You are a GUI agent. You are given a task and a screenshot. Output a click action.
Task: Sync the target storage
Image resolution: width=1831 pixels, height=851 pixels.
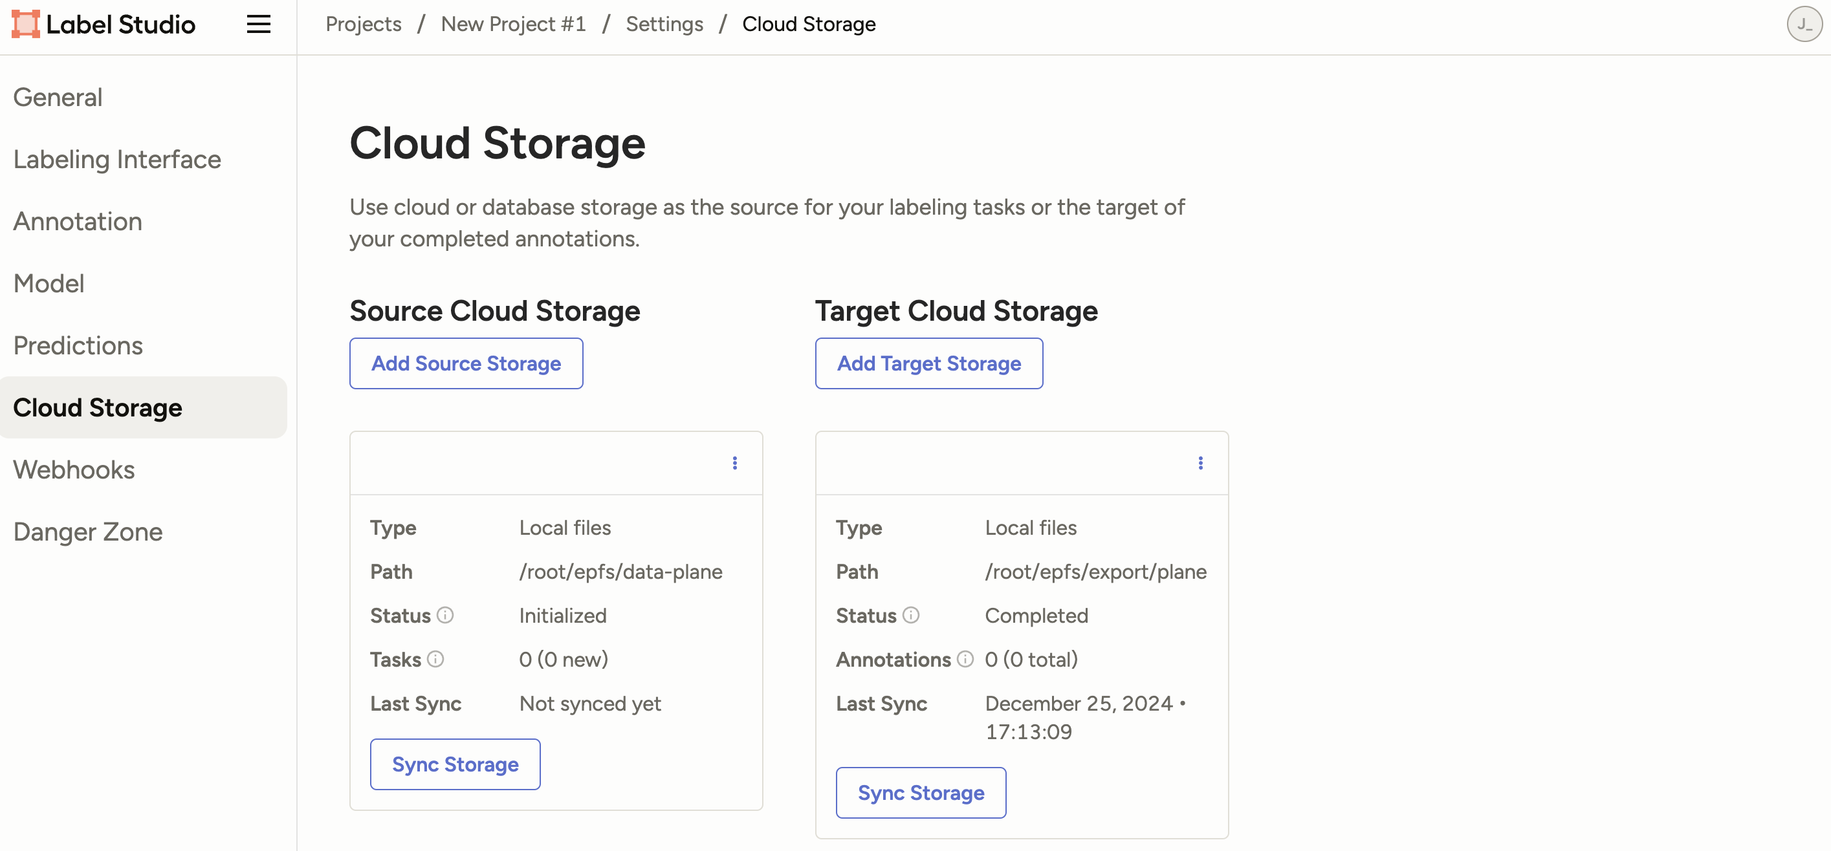(x=921, y=793)
